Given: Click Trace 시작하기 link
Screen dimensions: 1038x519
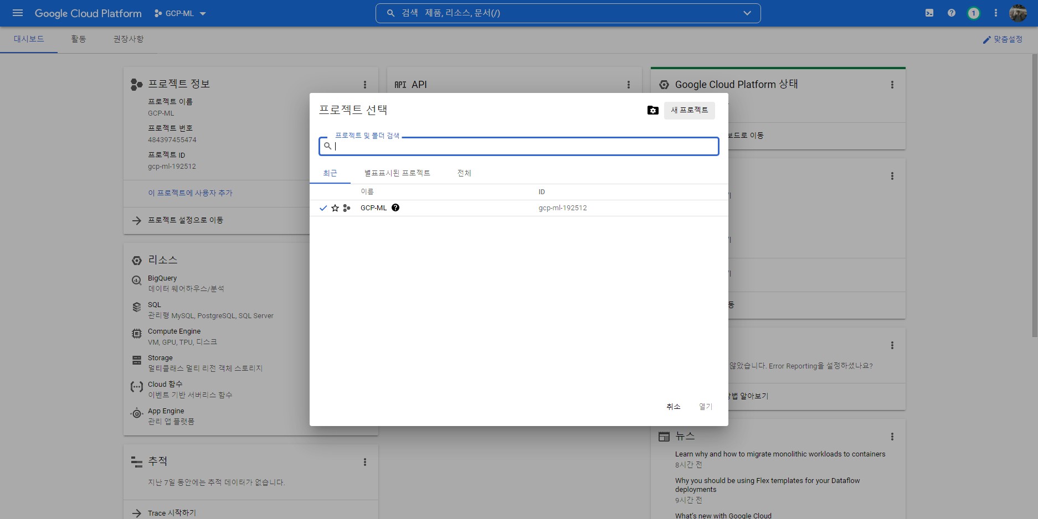Looking at the screenshot, I should pos(172,513).
